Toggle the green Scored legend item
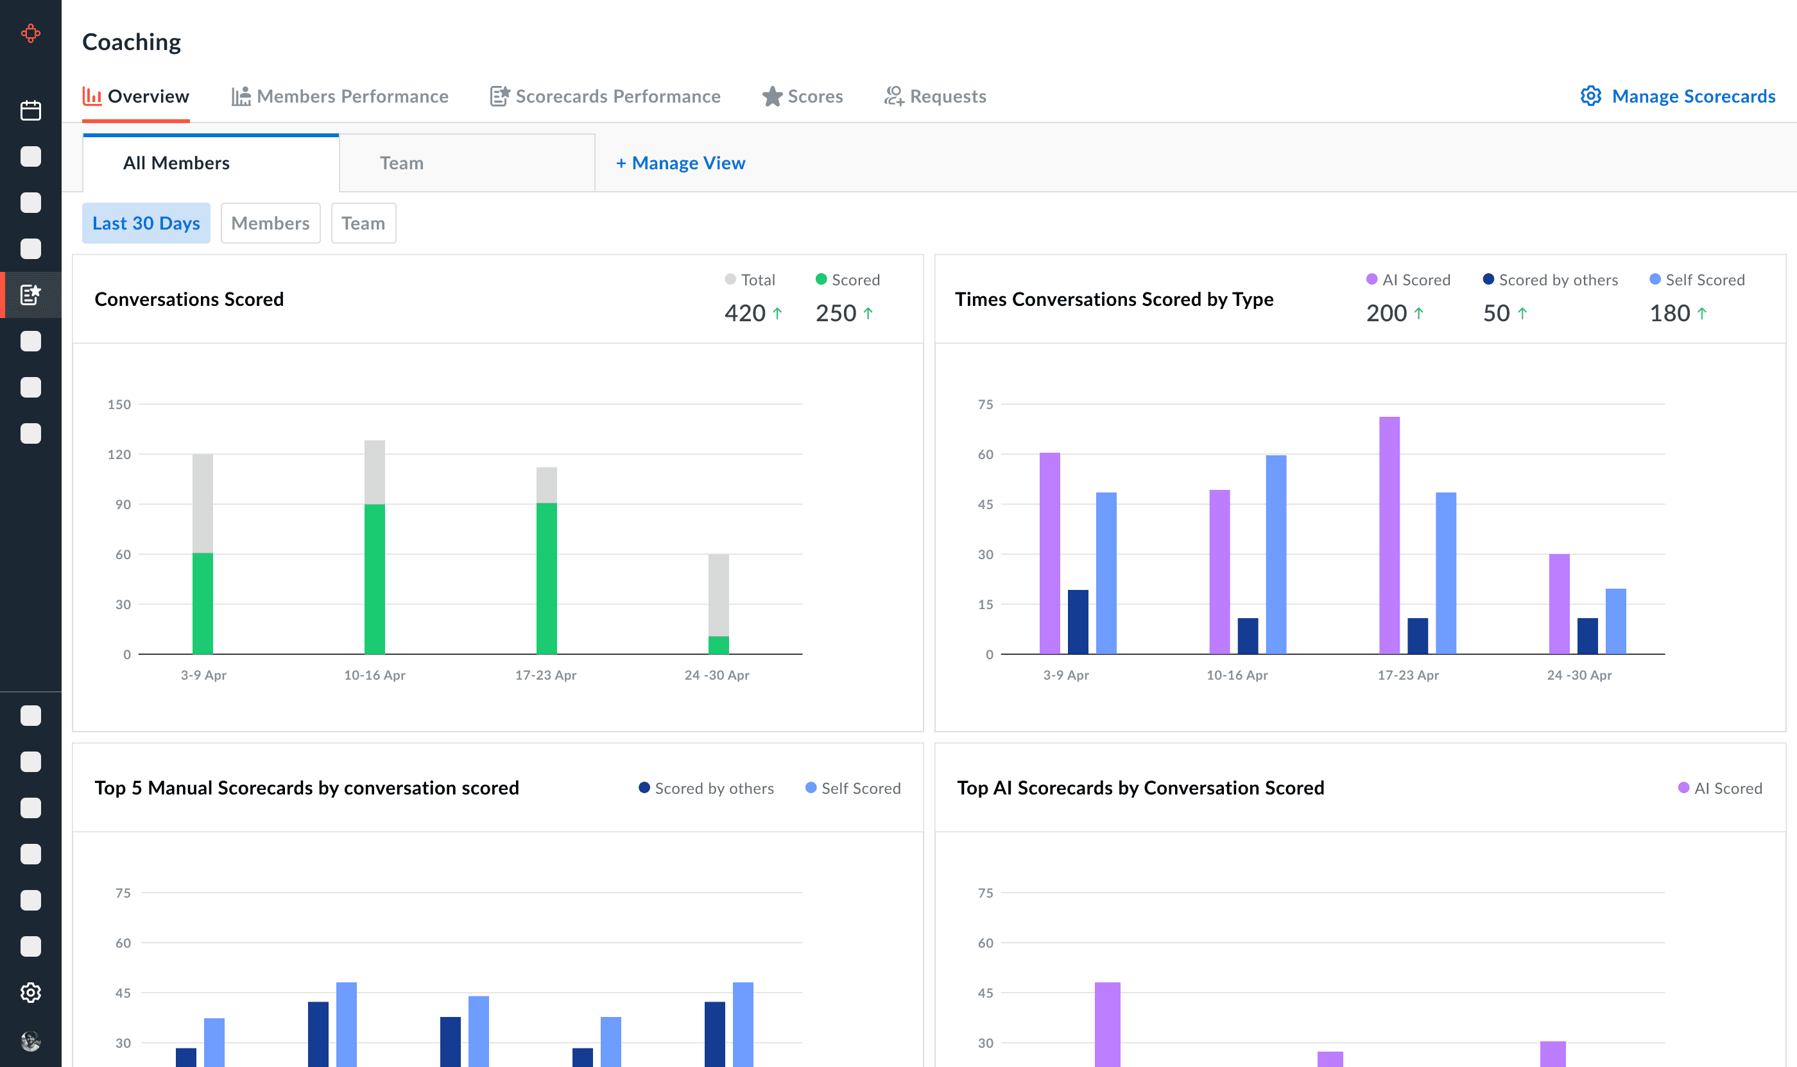1797x1067 pixels. (847, 280)
